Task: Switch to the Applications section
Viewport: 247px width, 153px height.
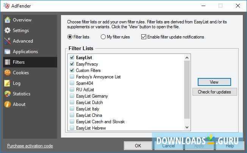Action: [x=25, y=52]
